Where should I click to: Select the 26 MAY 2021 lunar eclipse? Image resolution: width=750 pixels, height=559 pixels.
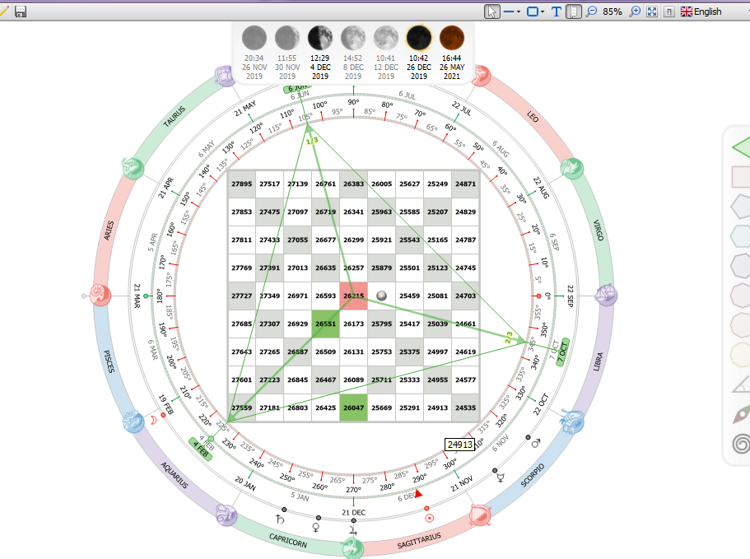click(451, 53)
